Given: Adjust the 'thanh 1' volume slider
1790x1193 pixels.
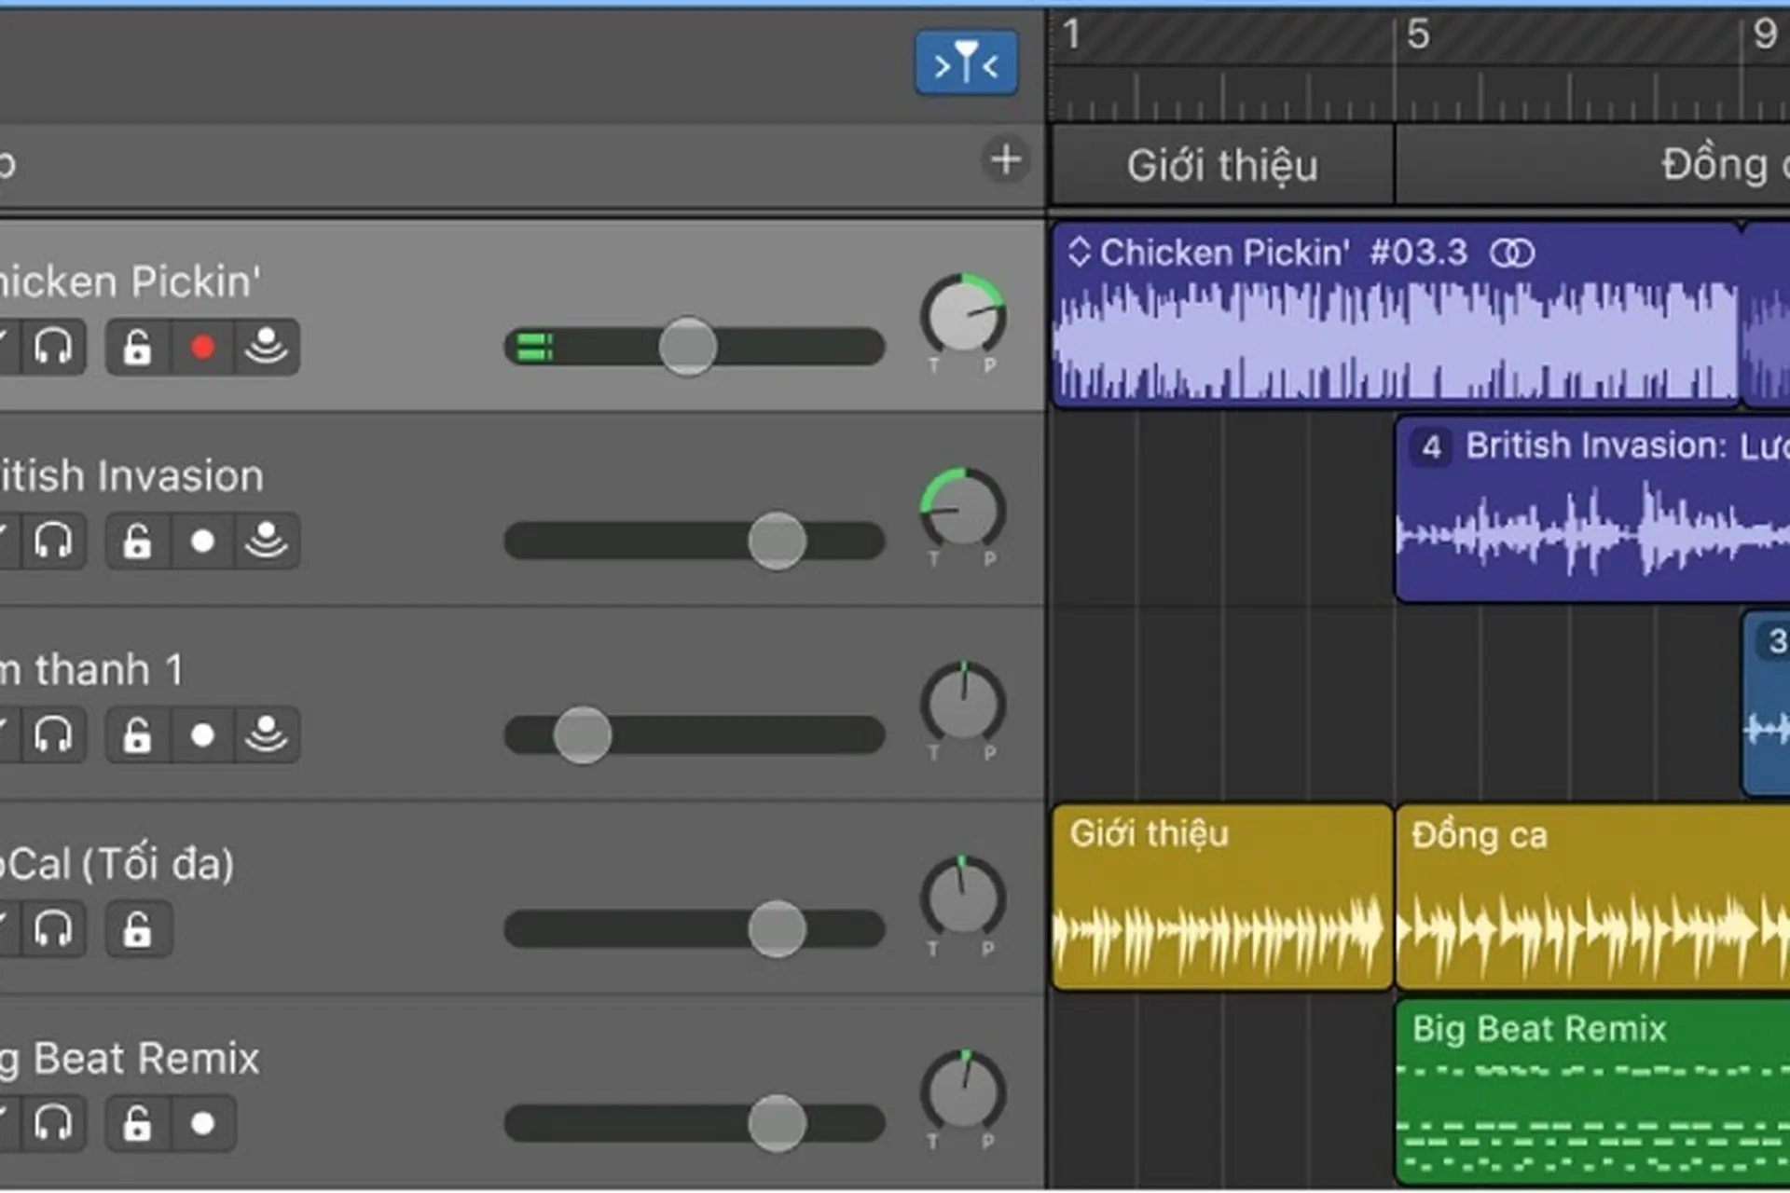Looking at the screenshot, I should tap(583, 734).
